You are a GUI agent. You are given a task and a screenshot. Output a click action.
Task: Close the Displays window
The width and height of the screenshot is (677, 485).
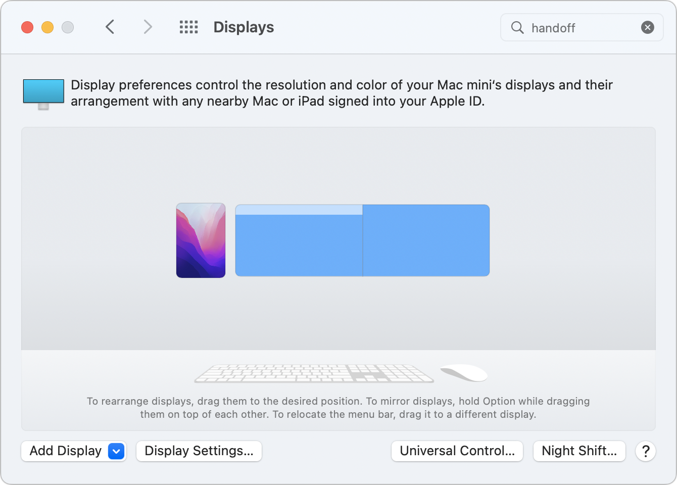click(x=27, y=27)
